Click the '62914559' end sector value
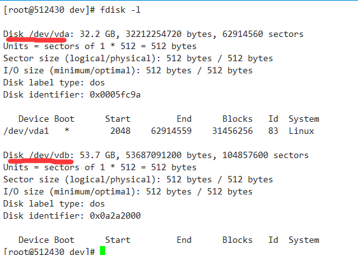The height and width of the screenshot is (255, 358). [x=171, y=131]
